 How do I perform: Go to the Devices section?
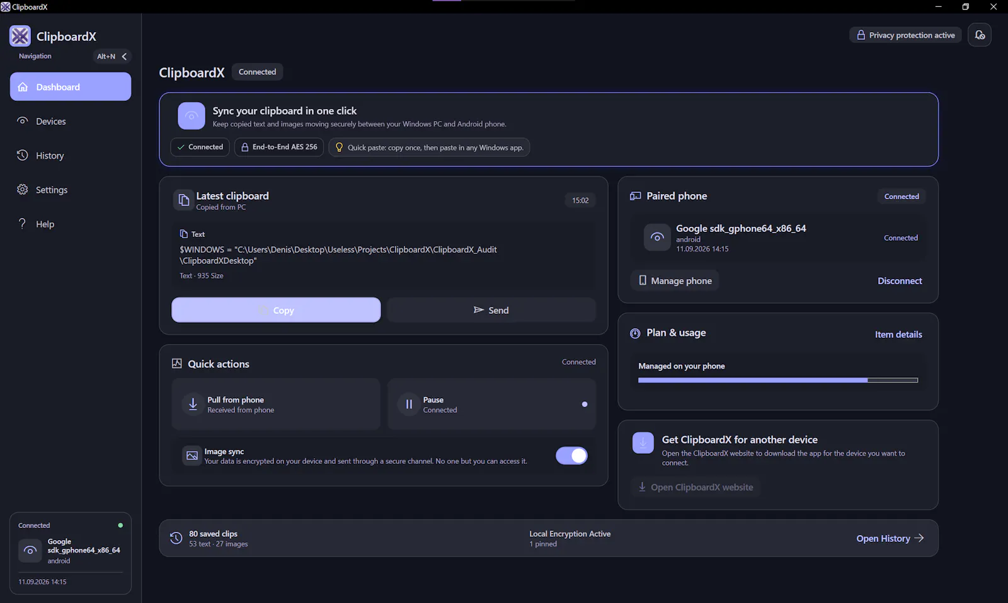pos(71,121)
